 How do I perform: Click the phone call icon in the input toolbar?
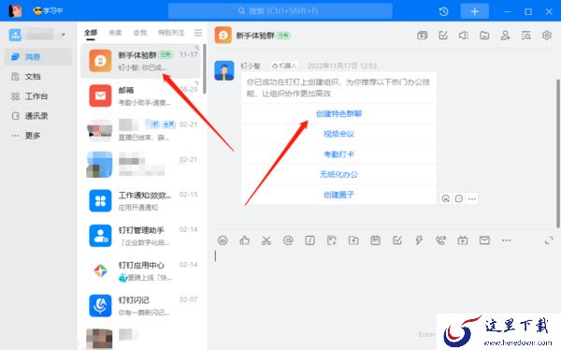(x=440, y=240)
